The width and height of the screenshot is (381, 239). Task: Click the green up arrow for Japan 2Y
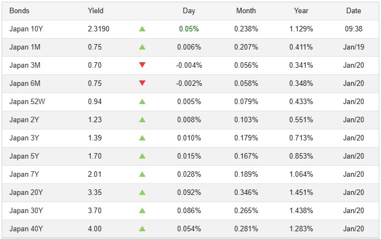point(142,119)
